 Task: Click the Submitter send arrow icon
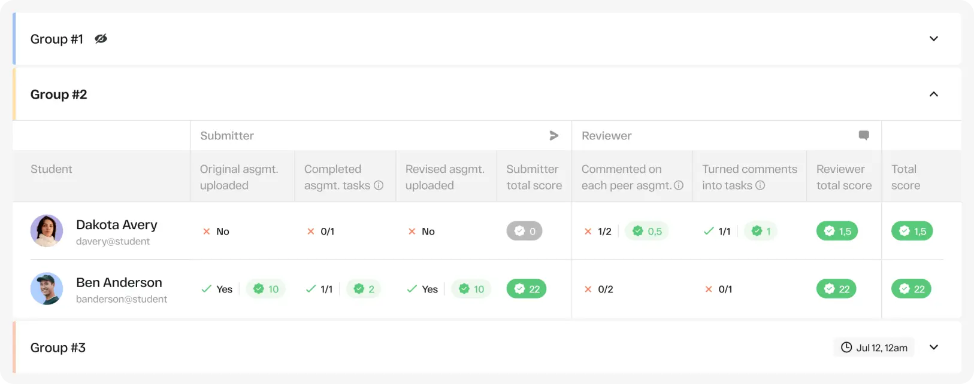[x=554, y=136]
